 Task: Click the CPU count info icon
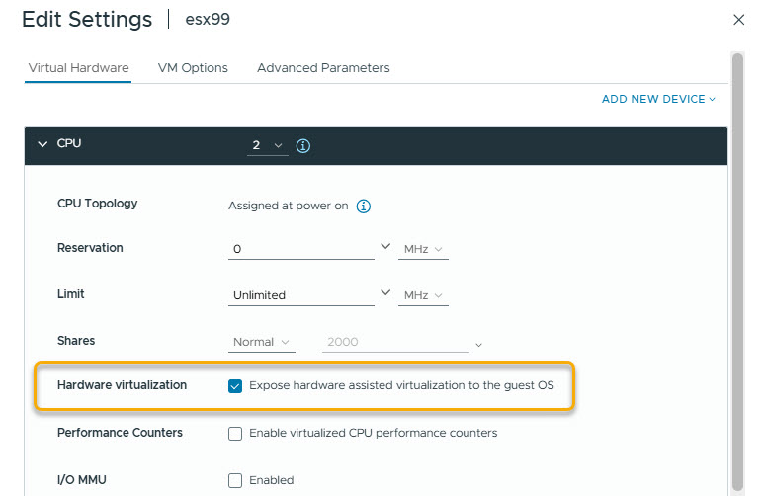pyautogui.click(x=303, y=146)
